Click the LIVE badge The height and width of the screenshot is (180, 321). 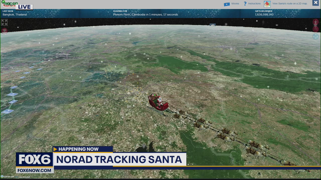[24, 7]
